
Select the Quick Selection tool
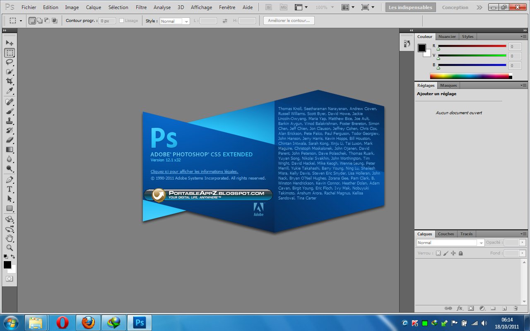[10, 72]
